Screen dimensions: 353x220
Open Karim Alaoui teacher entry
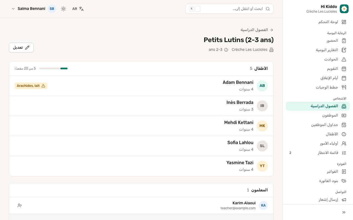[x=141, y=205]
